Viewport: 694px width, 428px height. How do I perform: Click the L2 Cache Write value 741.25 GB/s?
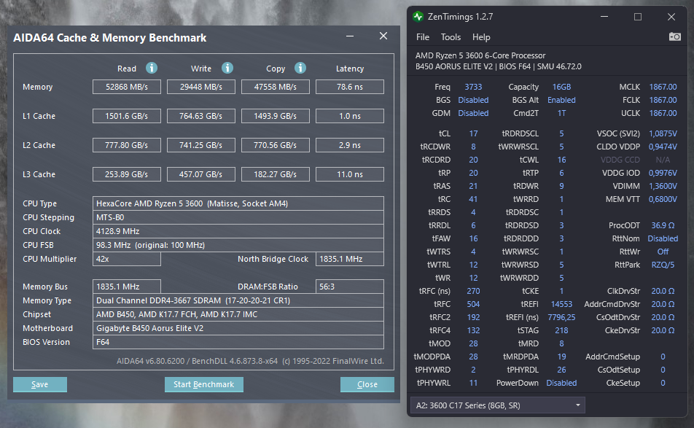click(201, 145)
